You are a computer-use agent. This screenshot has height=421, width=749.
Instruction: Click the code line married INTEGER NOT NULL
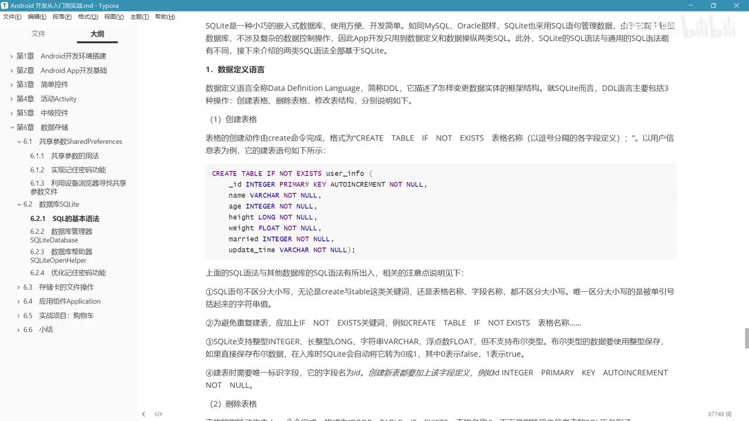click(281, 239)
